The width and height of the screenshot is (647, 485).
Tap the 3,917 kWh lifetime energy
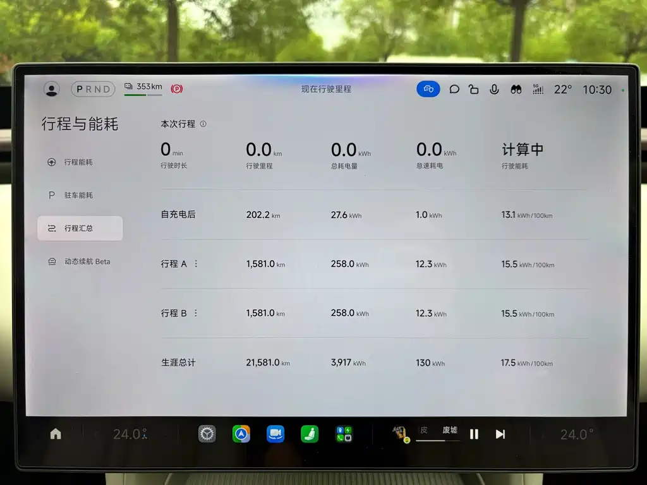click(348, 362)
